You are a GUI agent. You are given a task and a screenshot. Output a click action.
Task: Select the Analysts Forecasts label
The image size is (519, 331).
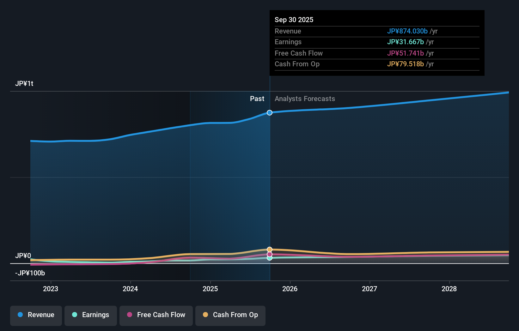click(305, 99)
